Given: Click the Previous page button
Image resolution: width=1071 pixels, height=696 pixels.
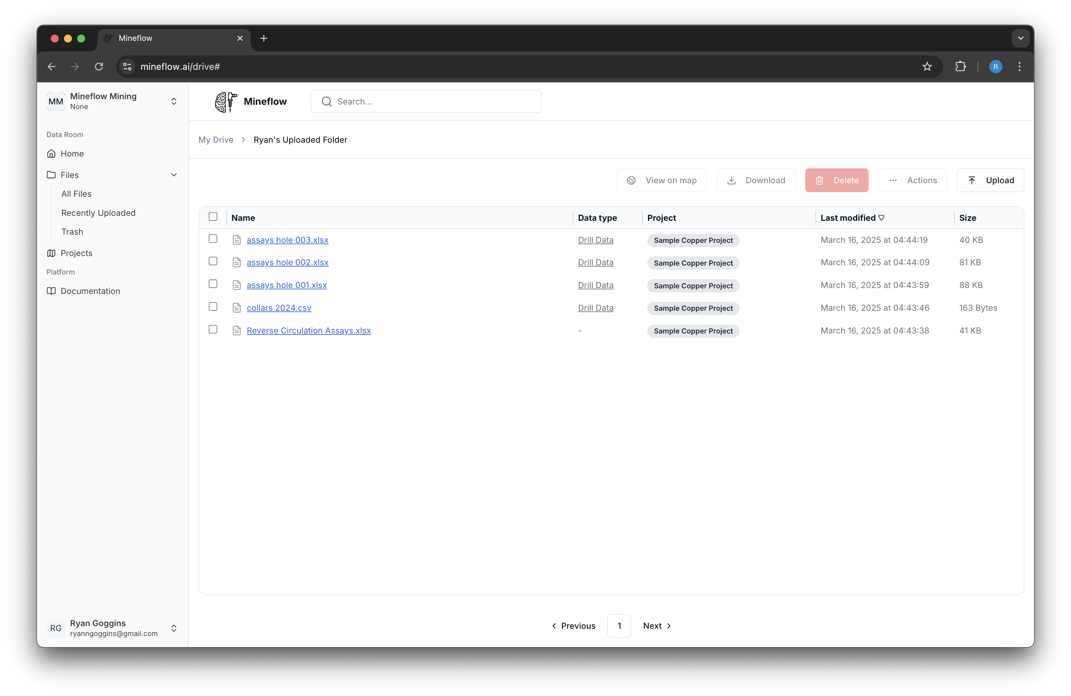Looking at the screenshot, I should pyautogui.click(x=574, y=626).
